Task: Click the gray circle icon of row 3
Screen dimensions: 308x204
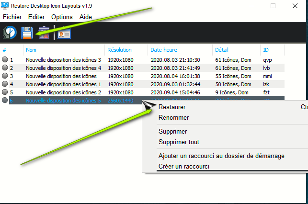Action: 5,76
